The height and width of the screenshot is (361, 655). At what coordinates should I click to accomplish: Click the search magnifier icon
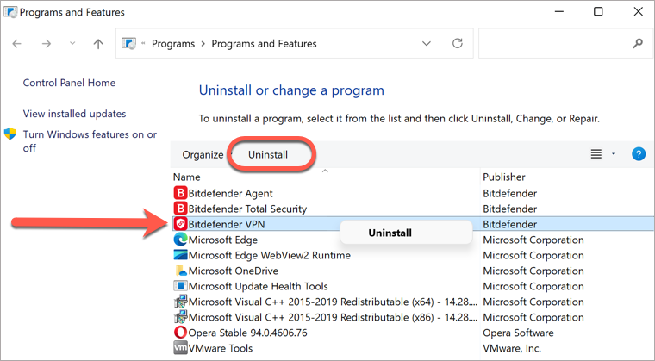point(638,43)
